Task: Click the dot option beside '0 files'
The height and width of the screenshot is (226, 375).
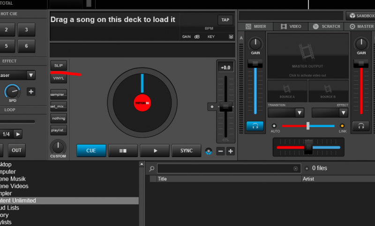Action: [x=307, y=169]
